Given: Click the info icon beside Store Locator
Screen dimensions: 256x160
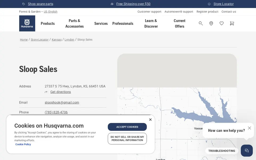Looking at the screenshot, I should (x=209, y=4).
